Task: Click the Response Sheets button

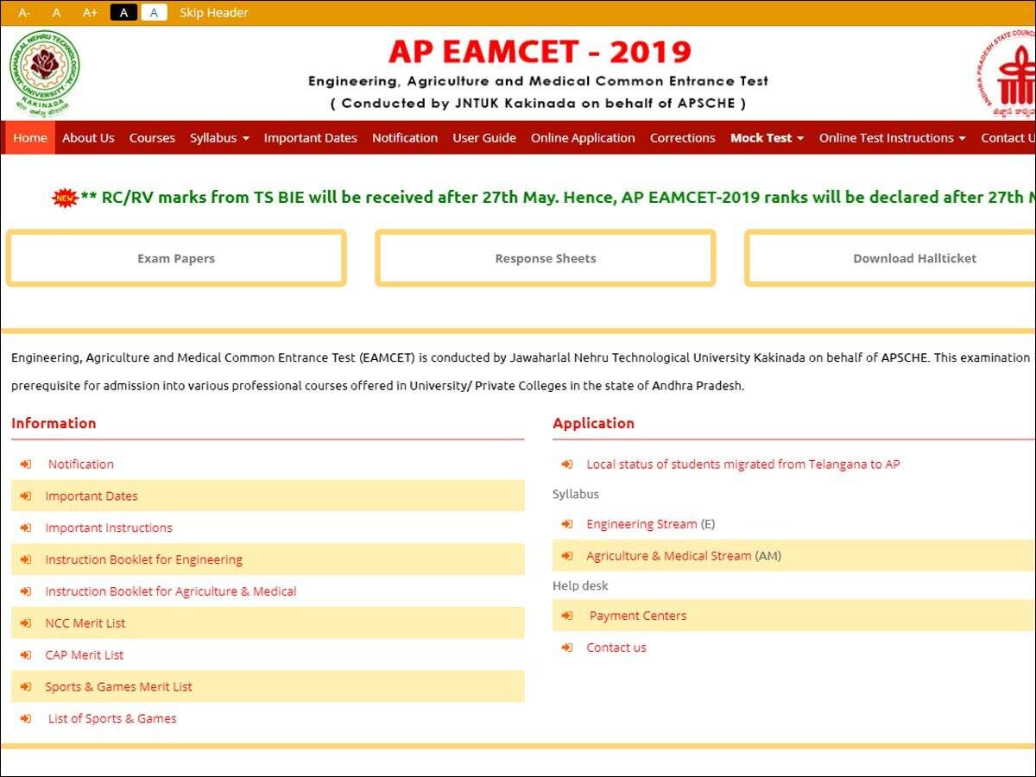Action: [546, 258]
